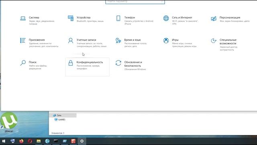The height and width of the screenshot is (145, 257).
Task: Click the Приложения heading text
Action: tap(37, 40)
